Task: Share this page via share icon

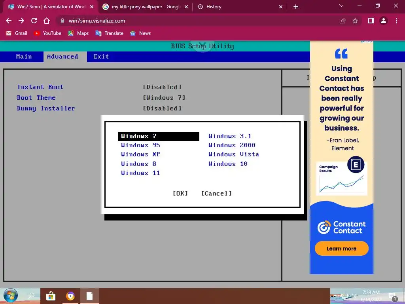Action: (x=343, y=21)
